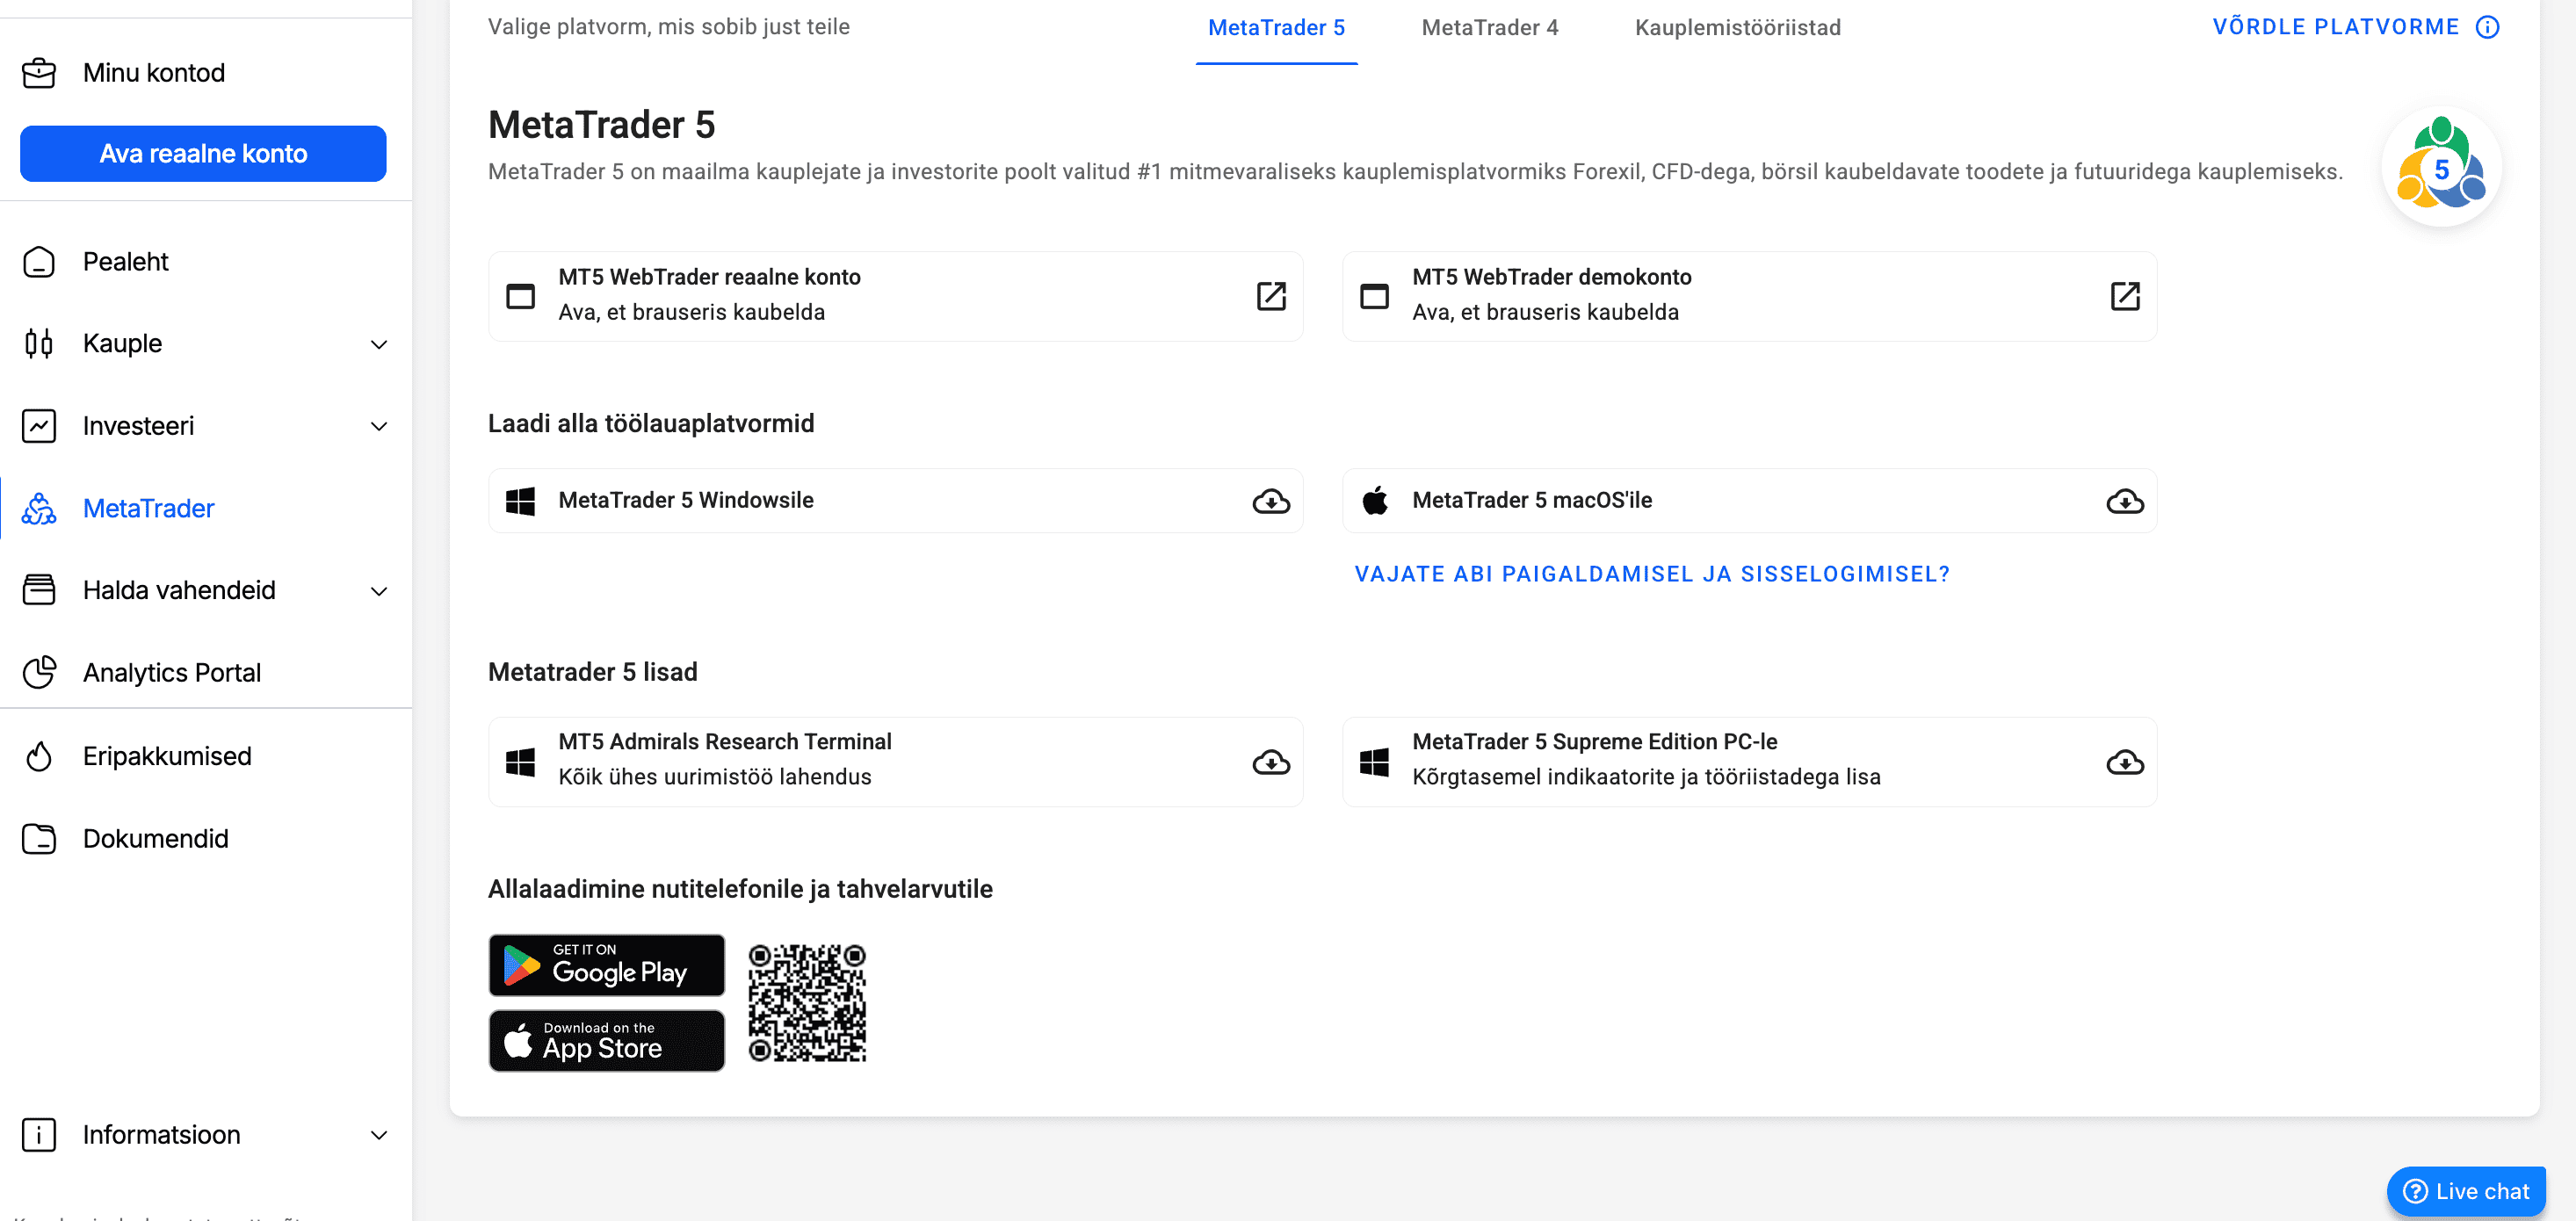Expand the Investeeri menu chevron
Viewport: 2576px width, 1221px height.
click(x=379, y=427)
